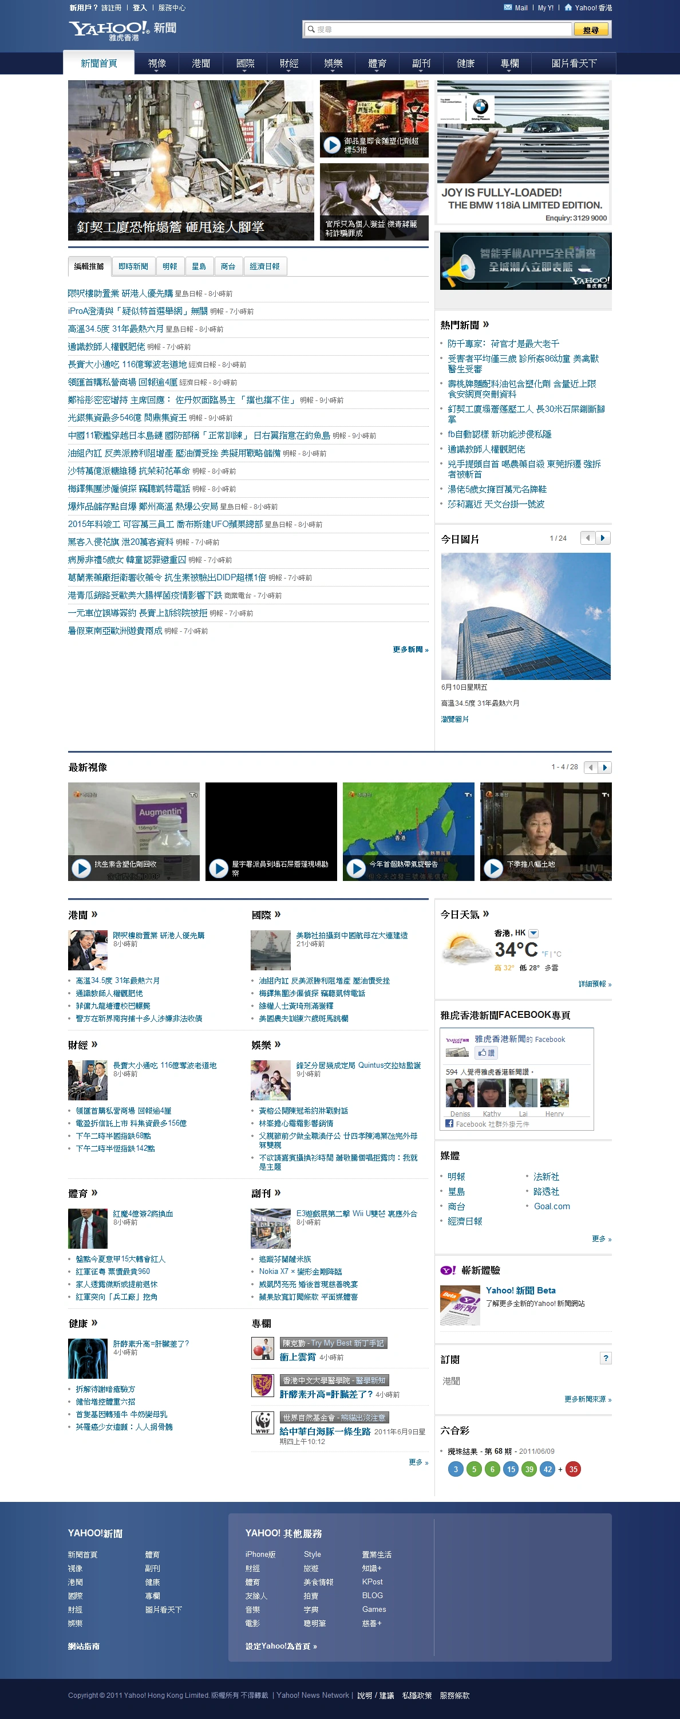Open Goal.com media link
680x1719 pixels.
[x=552, y=1206]
